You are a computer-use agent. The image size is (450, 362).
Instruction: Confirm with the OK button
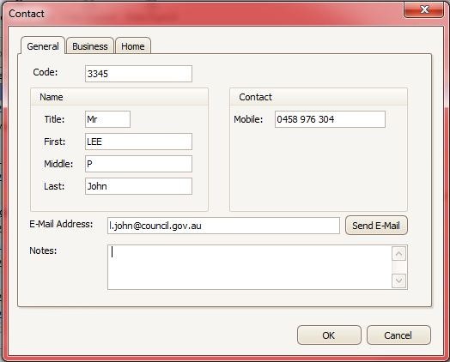click(329, 335)
